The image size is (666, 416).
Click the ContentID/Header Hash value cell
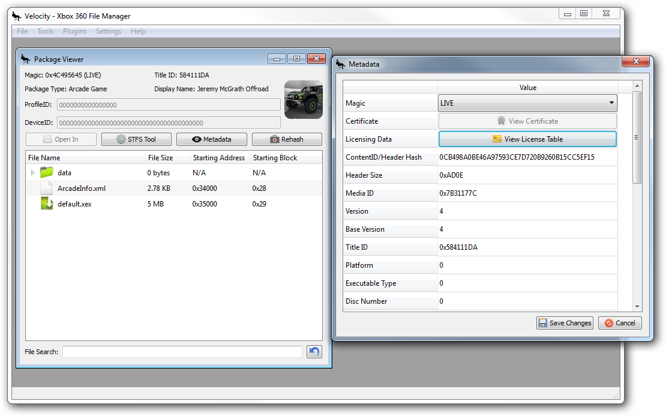[527, 157]
